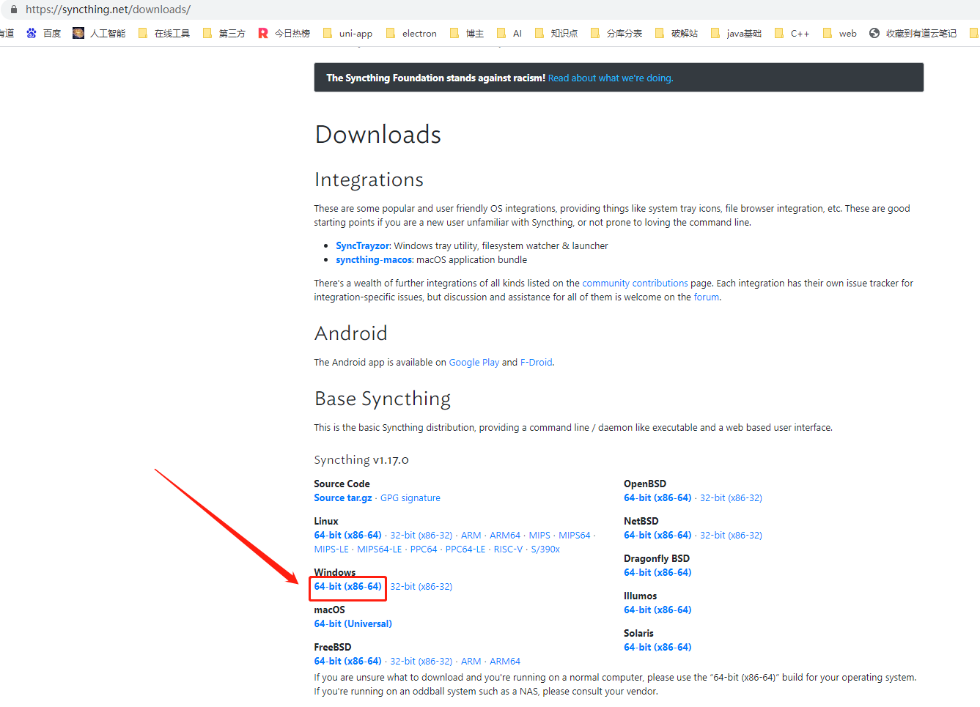This screenshot has height=707, width=980.
Task: Click the Baidu favicon on the bookmarks bar
Action: [x=32, y=32]
